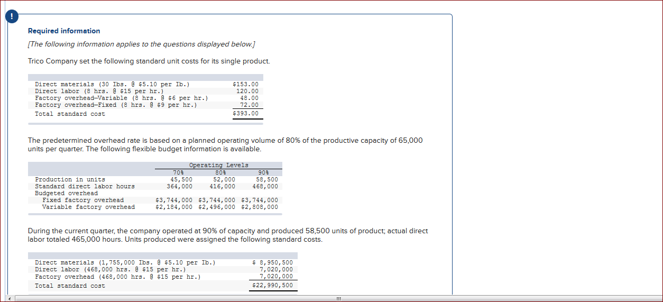Click the 'predetermined overhead rate' paragraph
Image resolution: width=663 pixels, height=302 pixels.
click(225, 144)
